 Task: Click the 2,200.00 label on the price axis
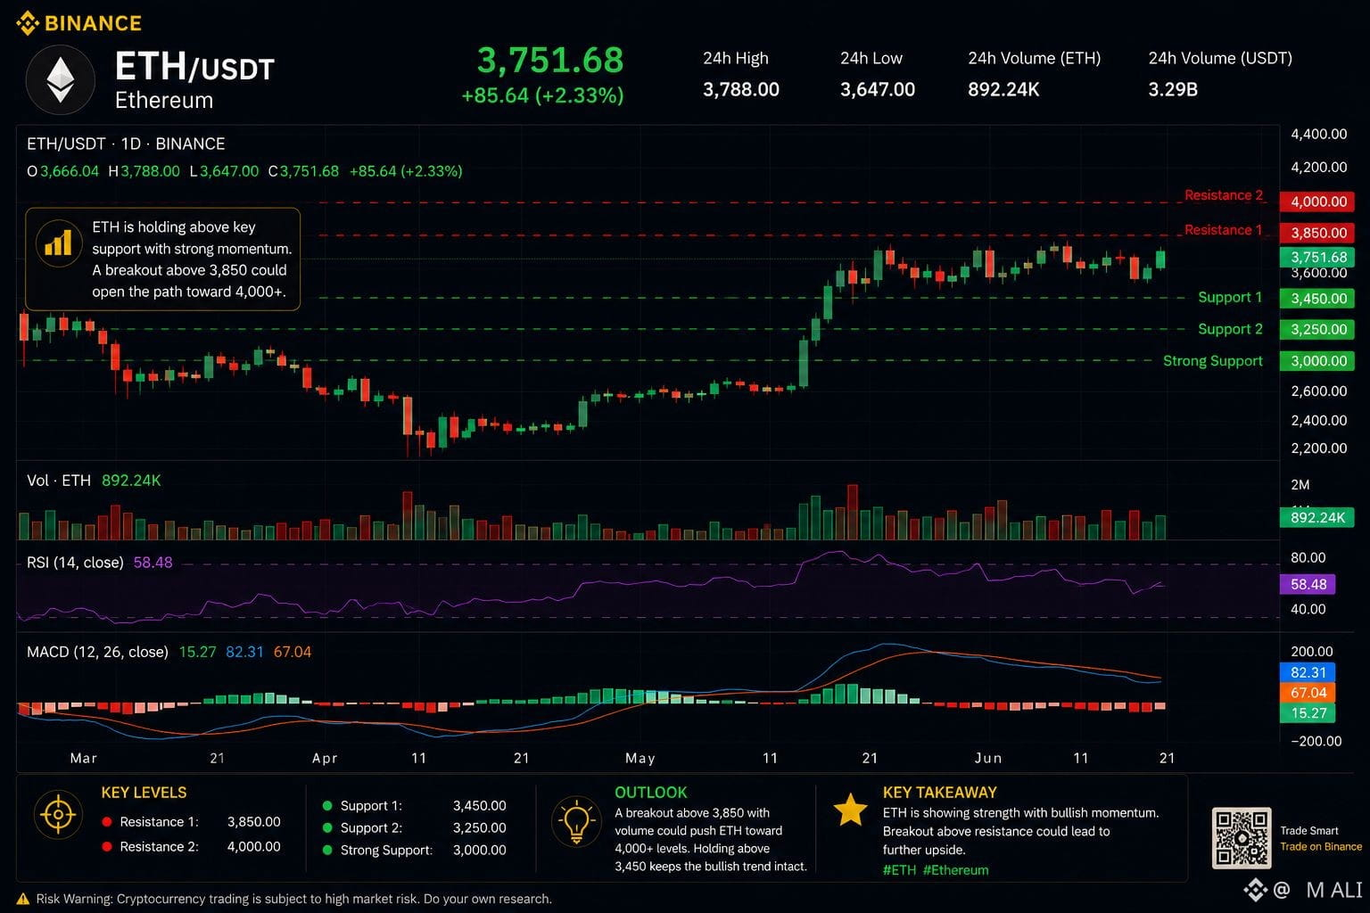click(1319, 448)
